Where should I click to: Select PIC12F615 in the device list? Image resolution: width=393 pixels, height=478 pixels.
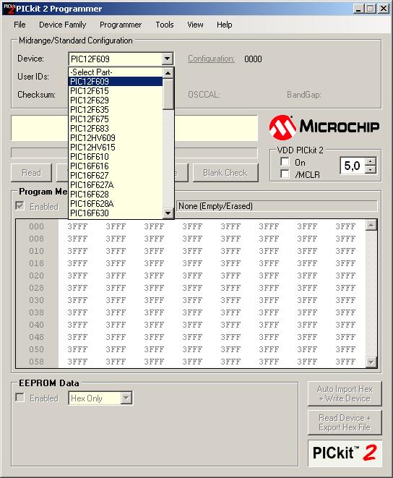pyautogui.click(x=116, y=91)
